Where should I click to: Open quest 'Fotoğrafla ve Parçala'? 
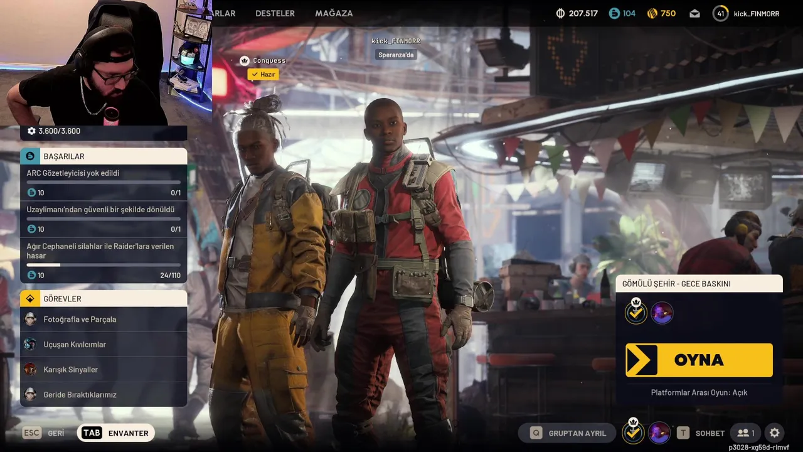pos(104,320)
